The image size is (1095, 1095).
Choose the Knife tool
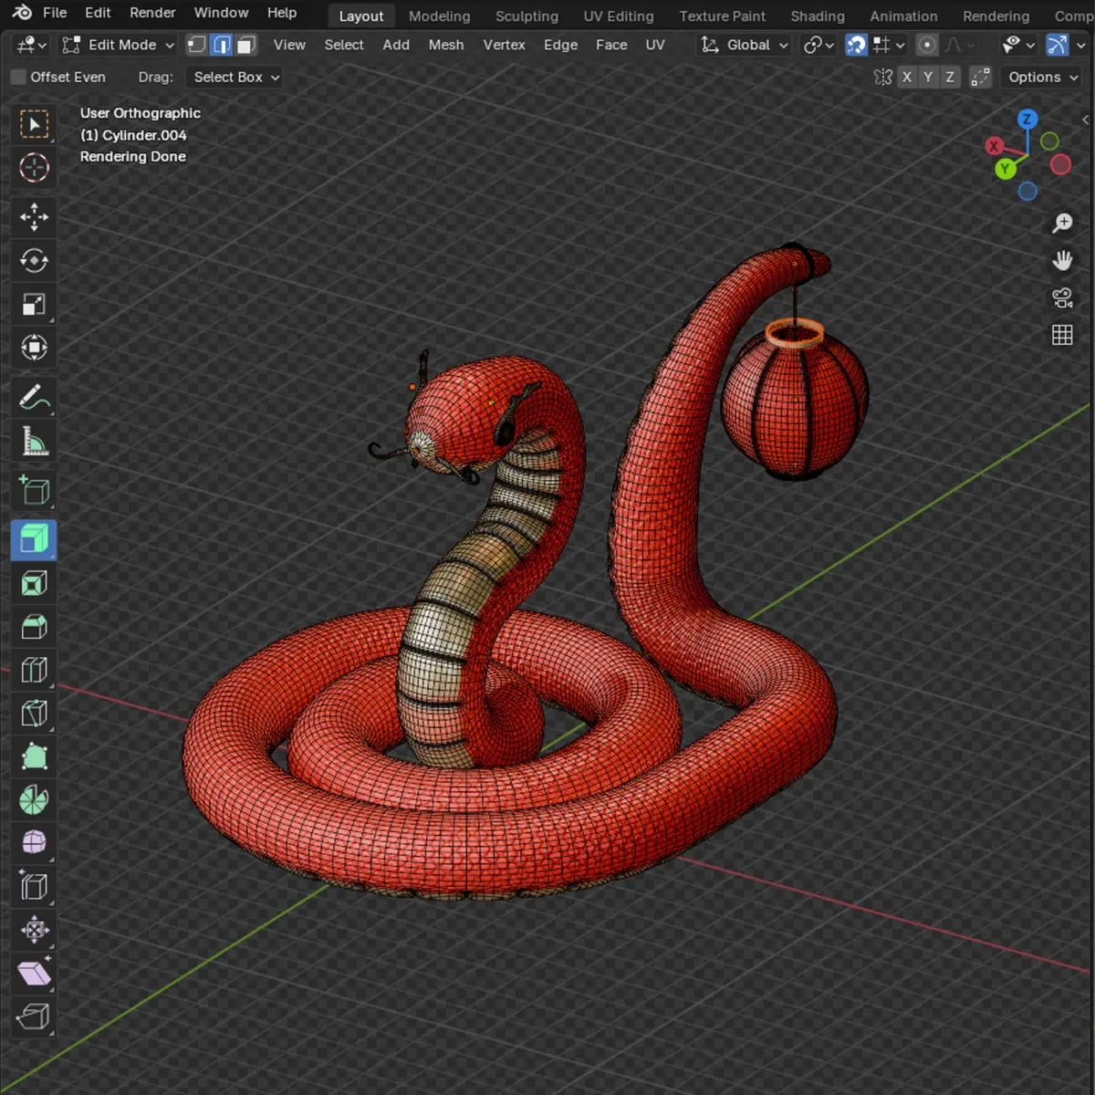(34, 714)
